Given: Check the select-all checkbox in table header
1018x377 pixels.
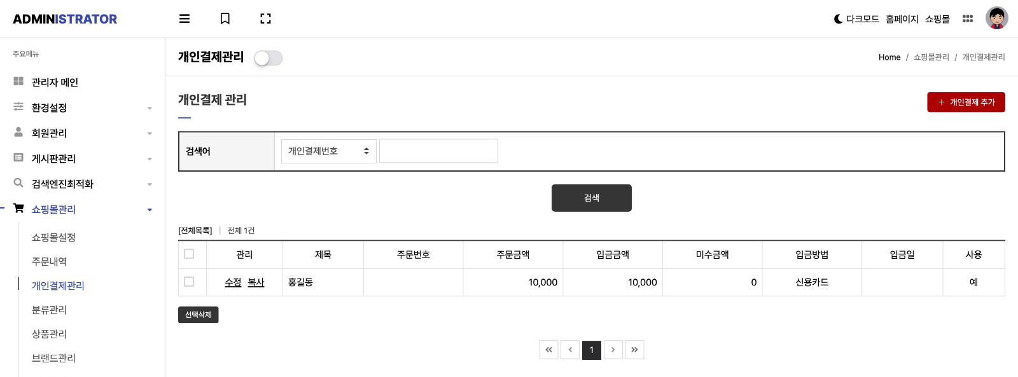Looking at the screenshot, I should [x=189, y=254].
